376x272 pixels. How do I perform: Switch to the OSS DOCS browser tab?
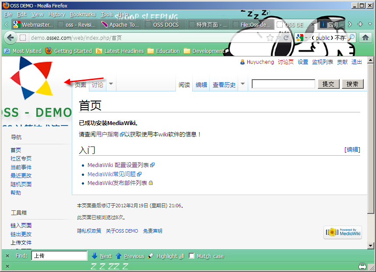click(x=165, y=24)
